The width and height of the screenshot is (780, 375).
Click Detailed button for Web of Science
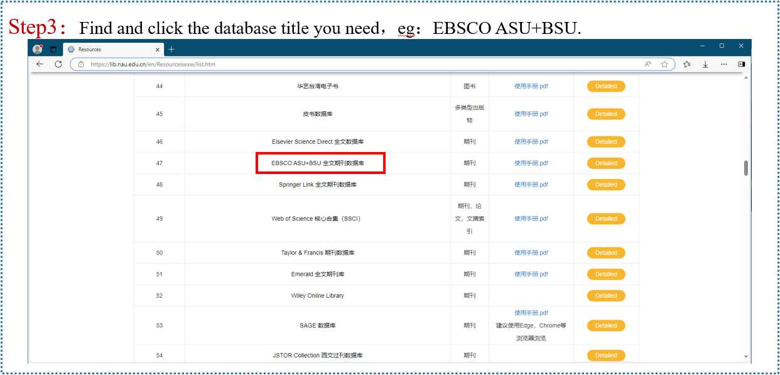pos(606,219)
